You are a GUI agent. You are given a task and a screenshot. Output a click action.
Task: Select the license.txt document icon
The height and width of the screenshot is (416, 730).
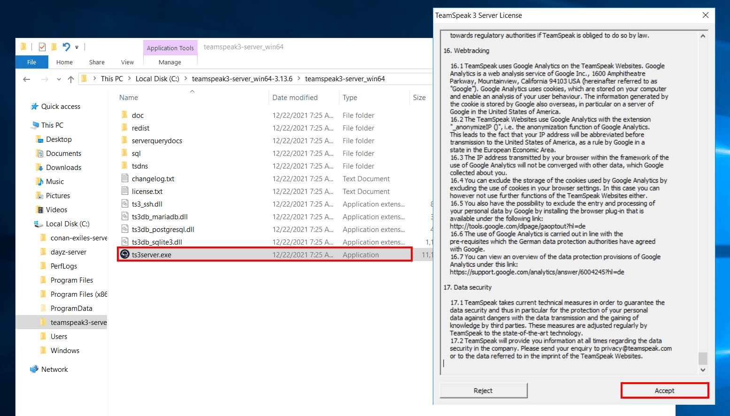125,191
